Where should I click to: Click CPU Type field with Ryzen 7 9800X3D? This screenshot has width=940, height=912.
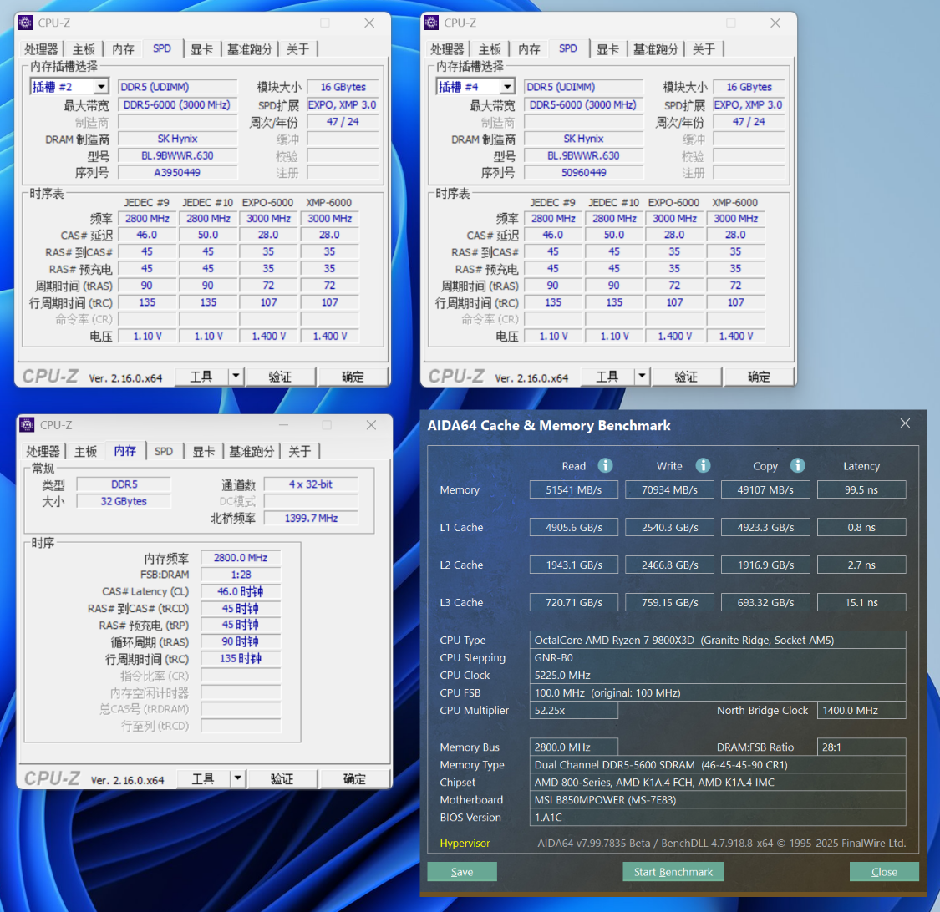click(718, 640)
